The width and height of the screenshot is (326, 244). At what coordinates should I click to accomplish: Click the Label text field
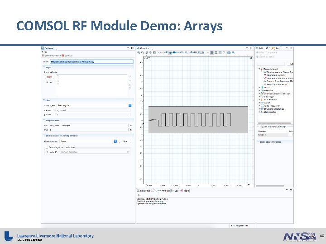91,61
